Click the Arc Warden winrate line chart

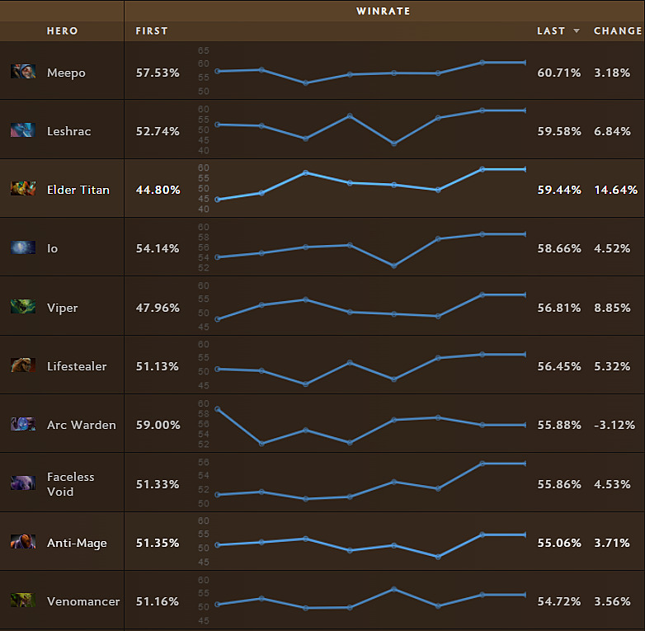371,425
